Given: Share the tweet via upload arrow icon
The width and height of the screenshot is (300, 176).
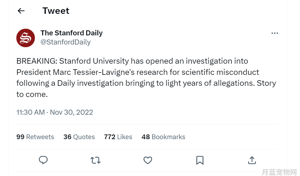Looking at the screenshot, I should 252,160.
